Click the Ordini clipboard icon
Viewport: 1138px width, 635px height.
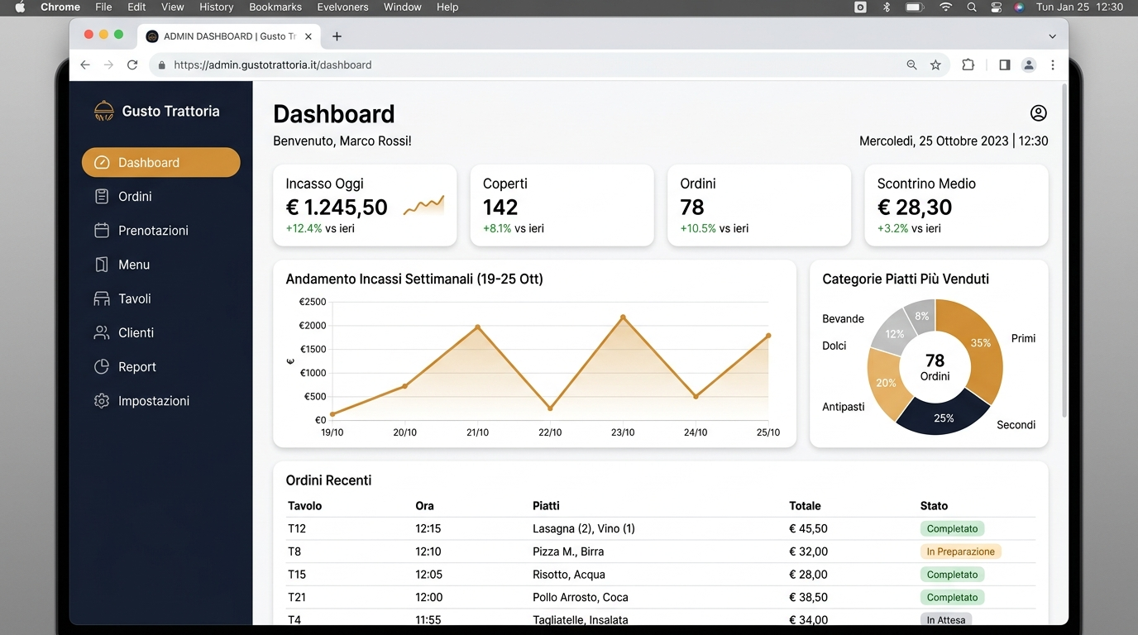click(x=102, y=196)
